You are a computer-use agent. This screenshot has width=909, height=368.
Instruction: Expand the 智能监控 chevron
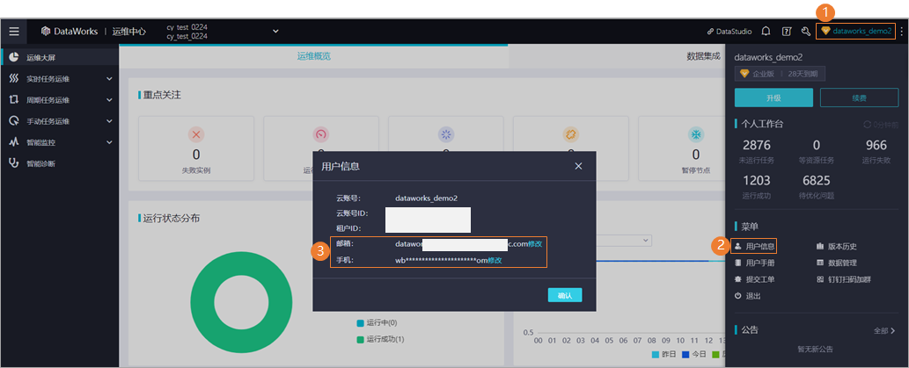click(110, 142)
